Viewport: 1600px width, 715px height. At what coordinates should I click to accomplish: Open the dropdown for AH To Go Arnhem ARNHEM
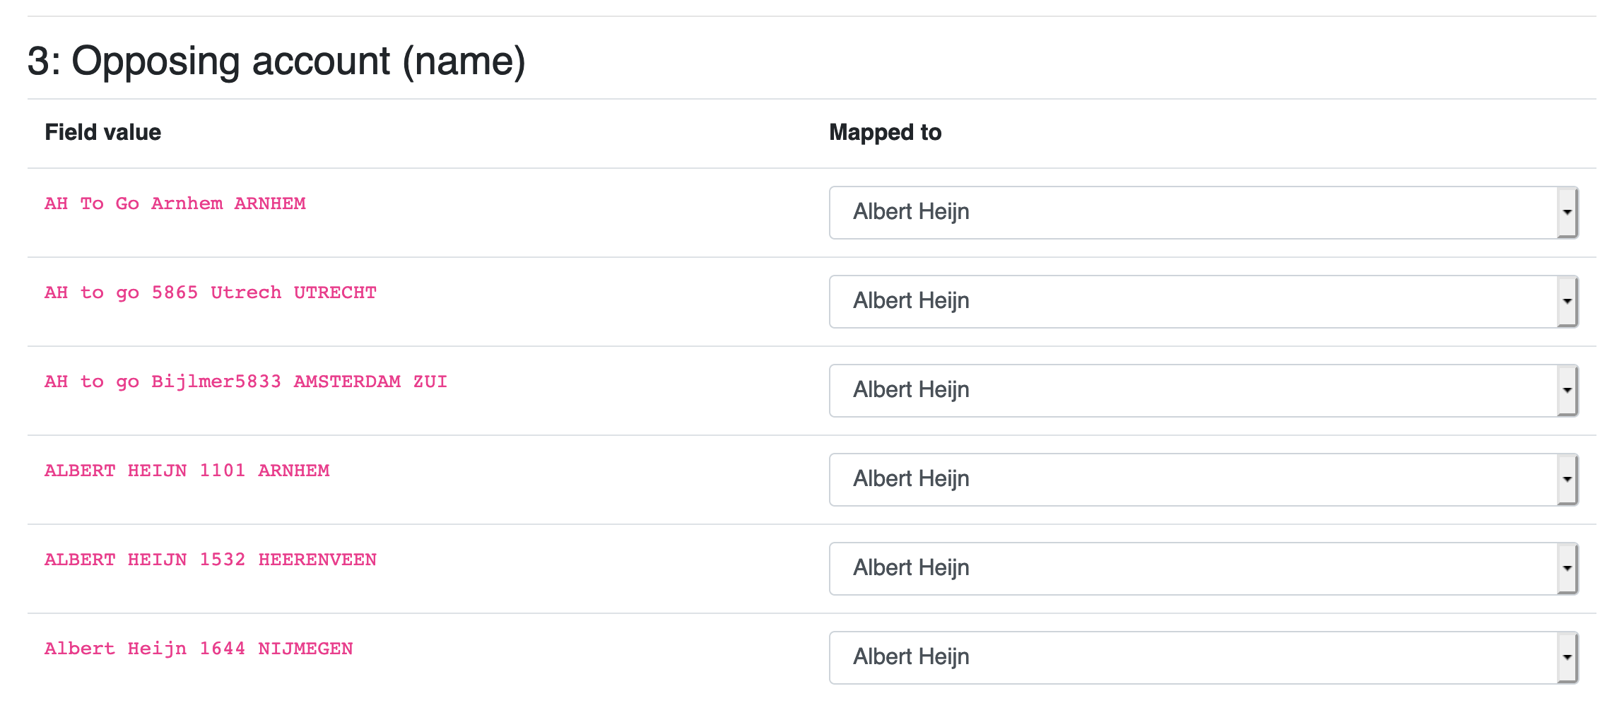[1201, 213]
